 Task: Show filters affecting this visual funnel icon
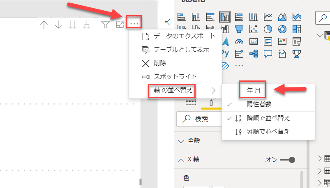pos(105,25)
